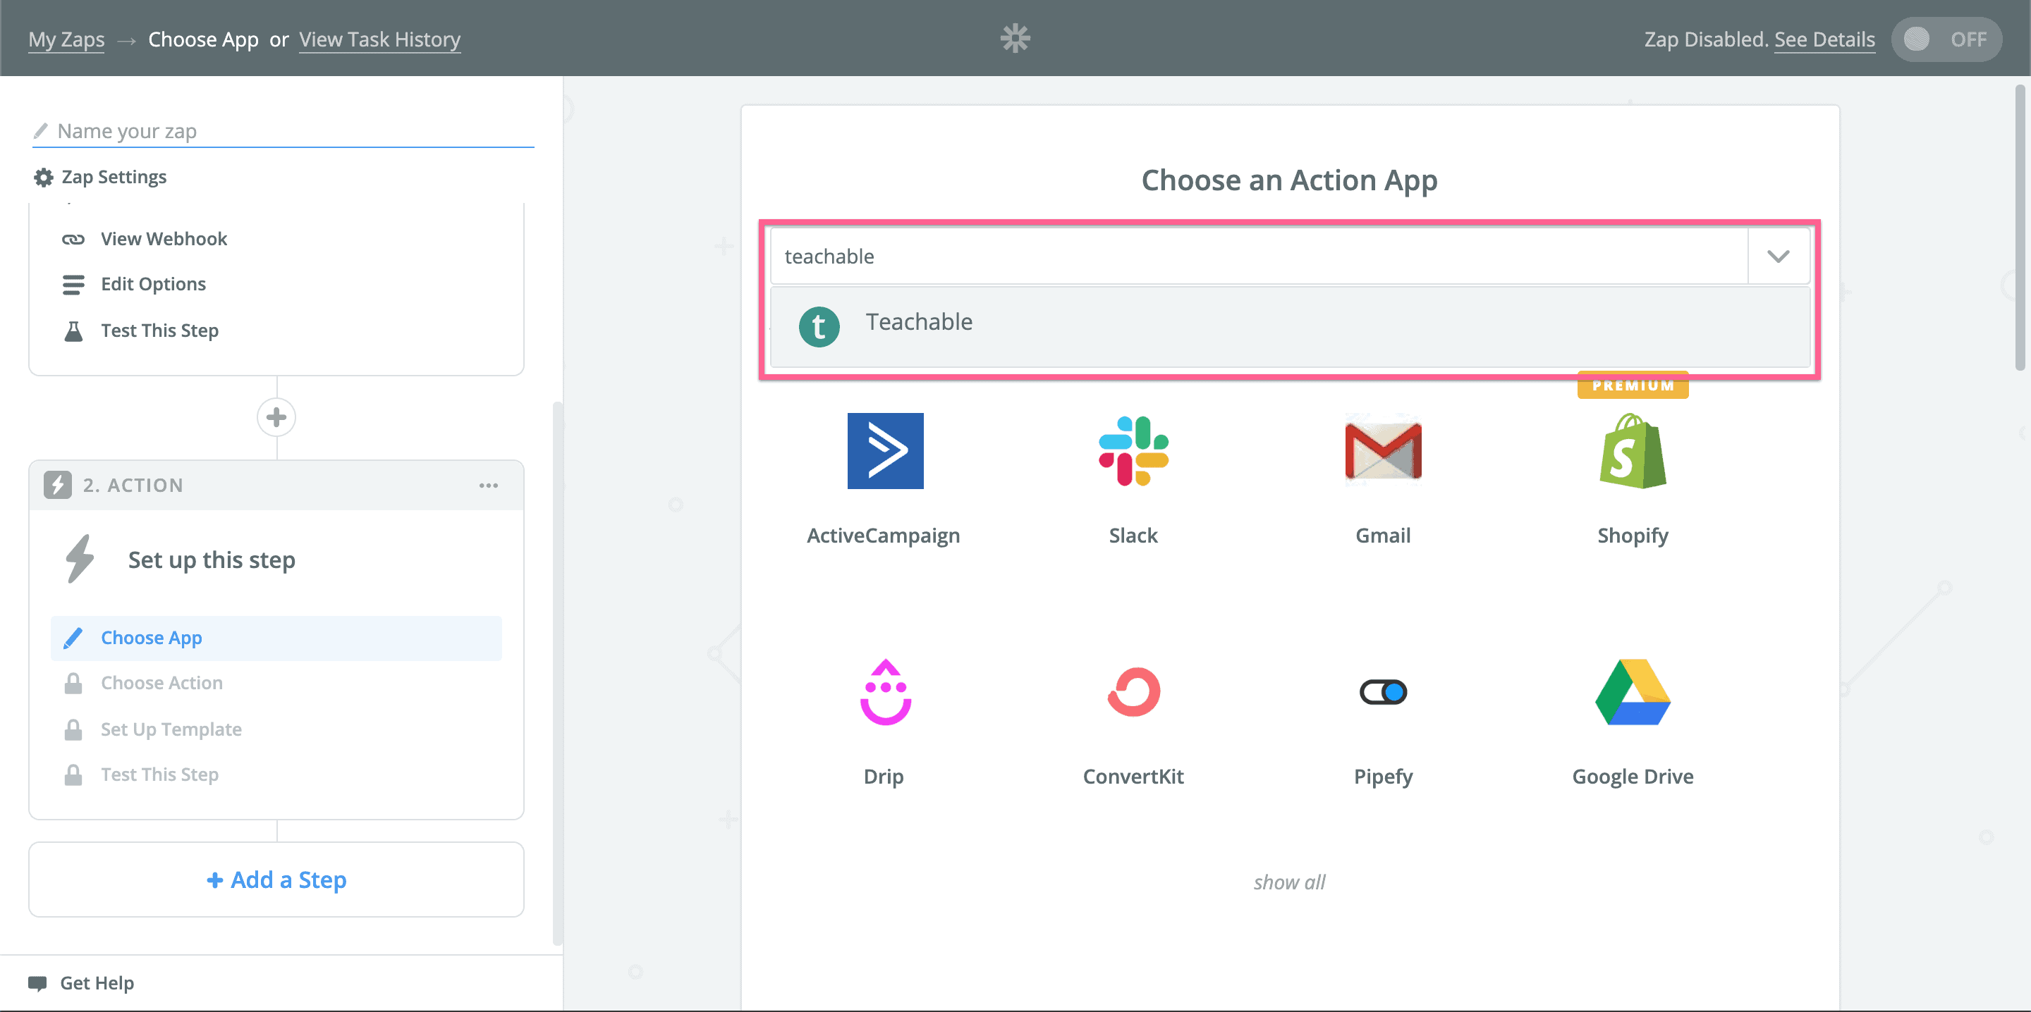Click the Name your zap field
The width and height of the screenshot is (2031, 1012).
coord(283,131)
